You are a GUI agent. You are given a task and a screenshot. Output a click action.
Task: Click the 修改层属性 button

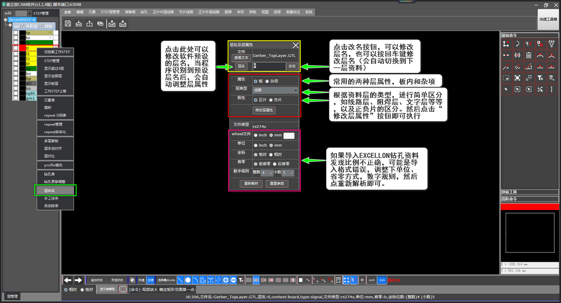264,110
